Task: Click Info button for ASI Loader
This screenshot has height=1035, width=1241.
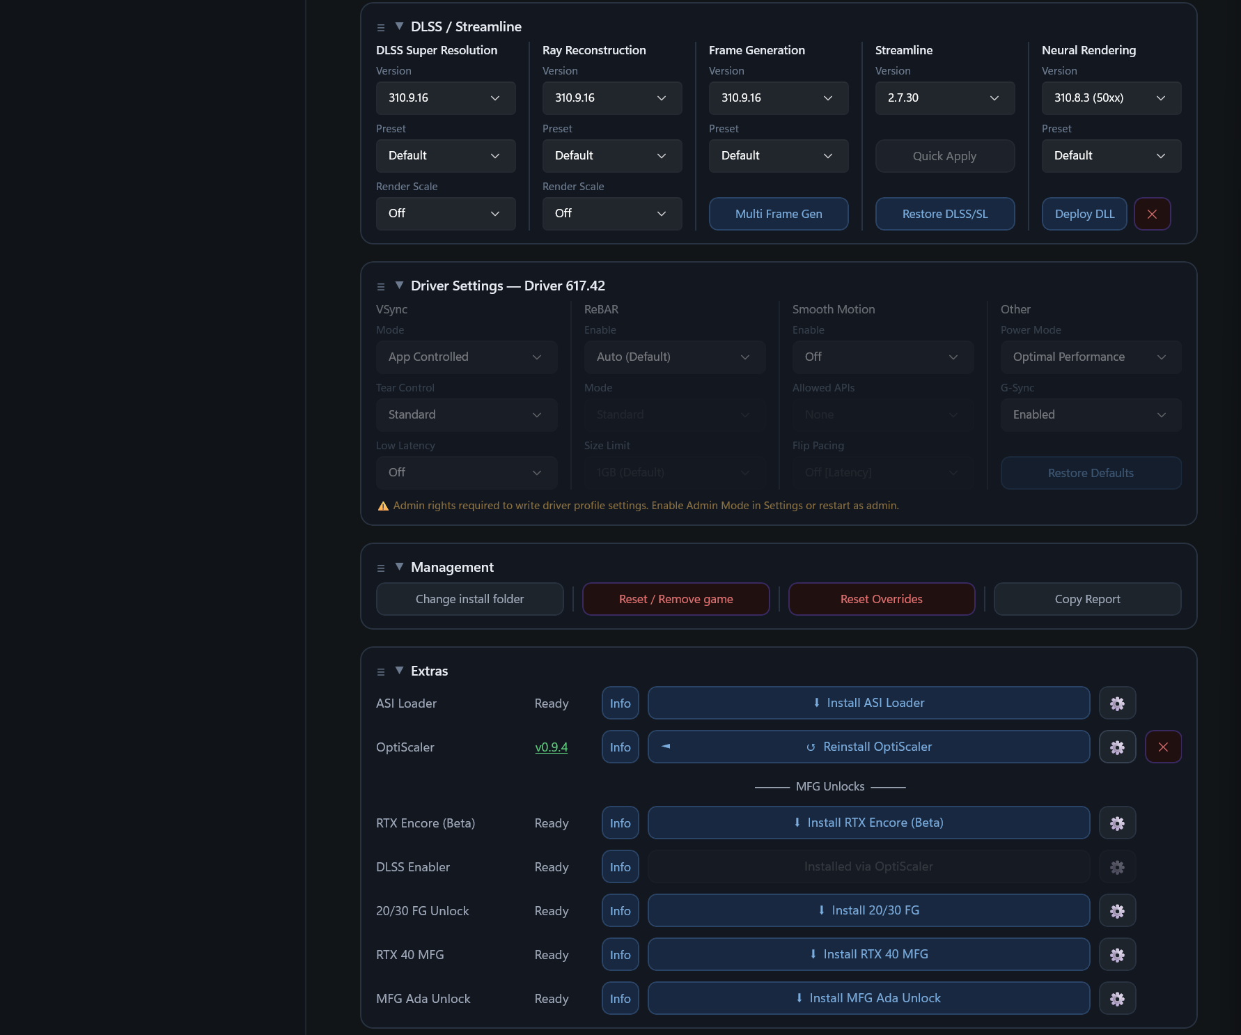Action: click(620, 703)
